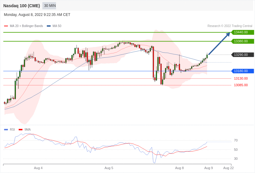The width and height of the screenshot is (255, 173).
Task: Click the RSI 70 level label
Action: pyautogui.click(x=236, y=141)
